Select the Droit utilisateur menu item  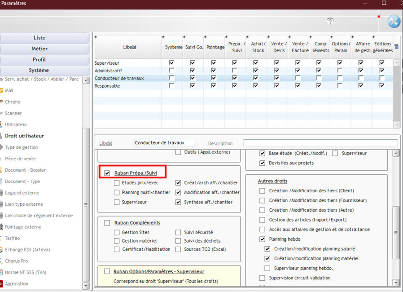pyautogui.click(x=24, y=136)
